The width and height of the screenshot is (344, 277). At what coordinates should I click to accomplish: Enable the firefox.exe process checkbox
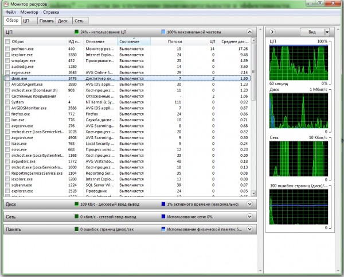[x=7, y=114]
